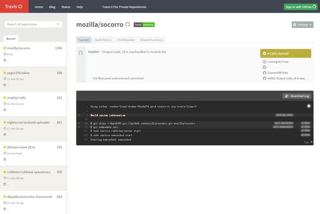This screenshot has height=214, width=320.
Task: Open Status page from header
Action: [66, 7]
